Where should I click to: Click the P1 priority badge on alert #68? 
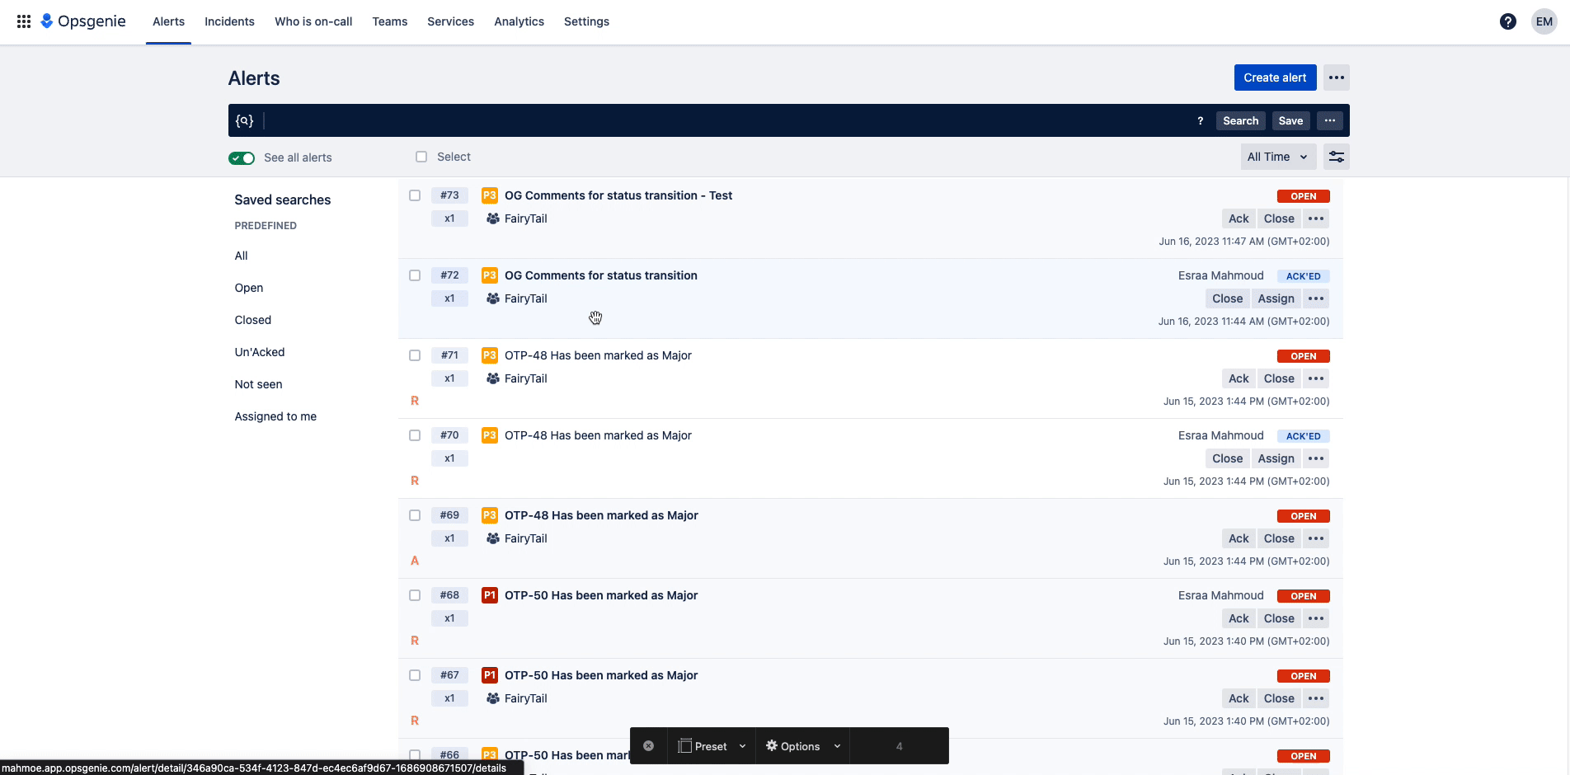(x=489, y=595)
